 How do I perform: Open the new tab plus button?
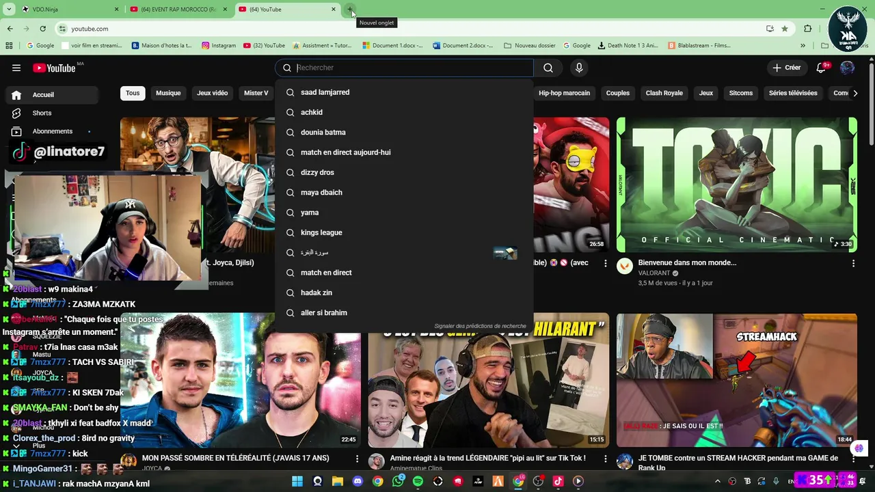pos(349,10)
